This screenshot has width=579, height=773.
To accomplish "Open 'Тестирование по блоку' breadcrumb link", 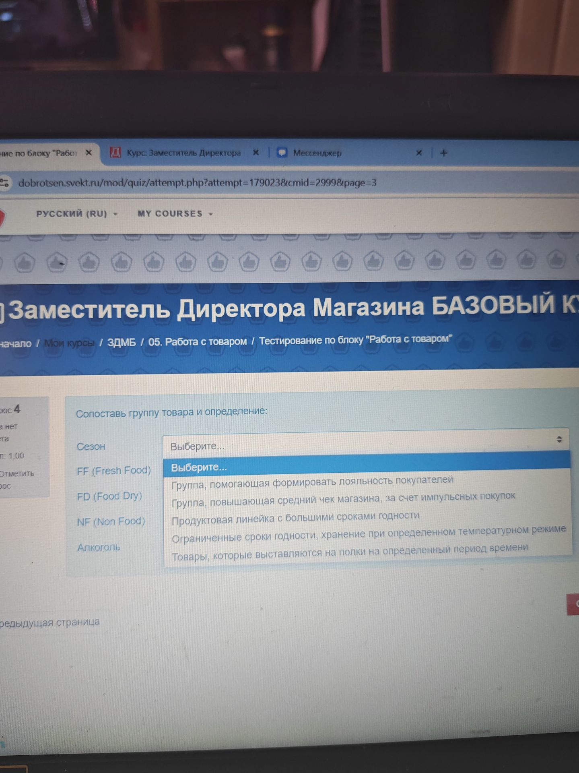I will coord(355,339).
